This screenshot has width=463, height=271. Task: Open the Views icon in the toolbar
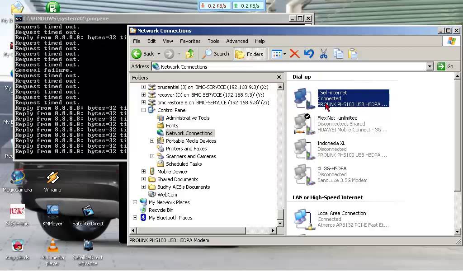[x=277, y=54]
